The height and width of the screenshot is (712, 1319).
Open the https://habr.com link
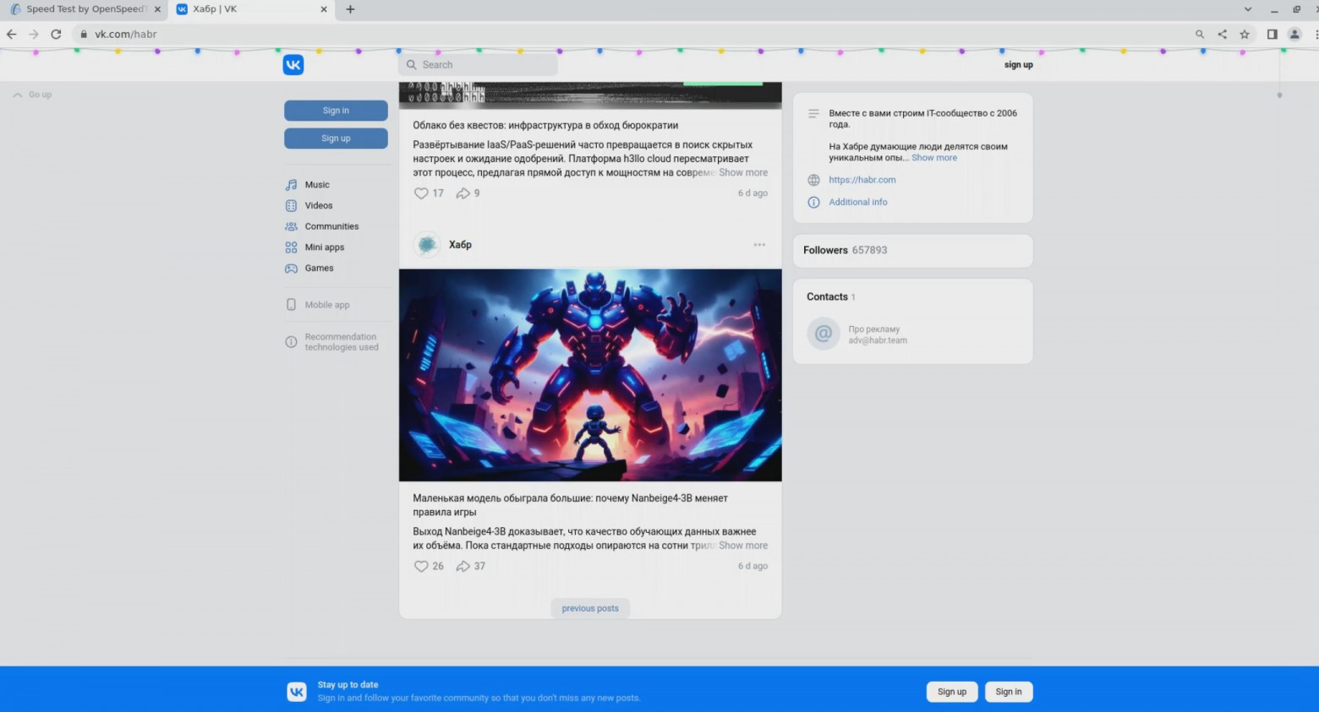pyautogui.click(x=862, y=180)
